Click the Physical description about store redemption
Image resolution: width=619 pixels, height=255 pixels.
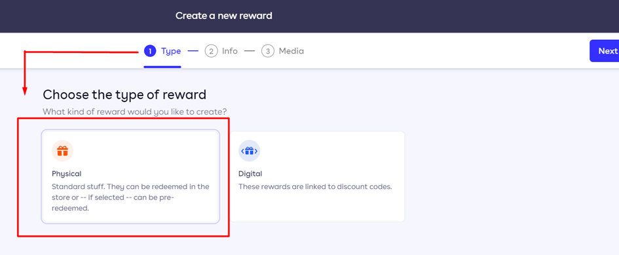tap(130, 197)
